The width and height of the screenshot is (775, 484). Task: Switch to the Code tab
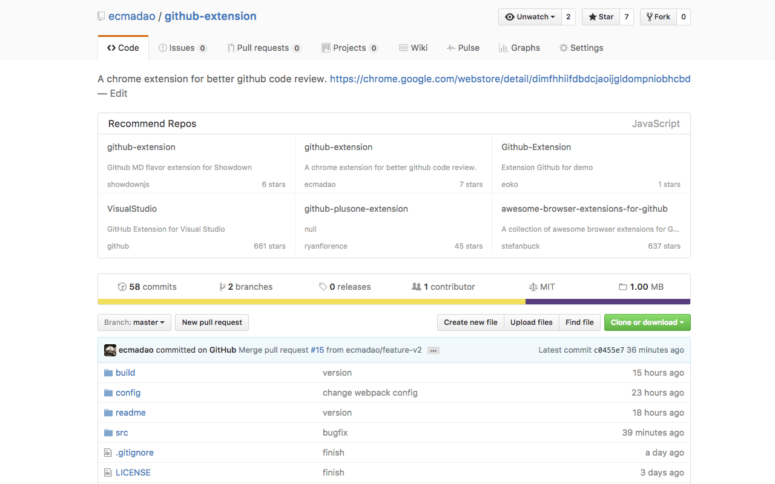pyautogui.click(x=123, y=48)
